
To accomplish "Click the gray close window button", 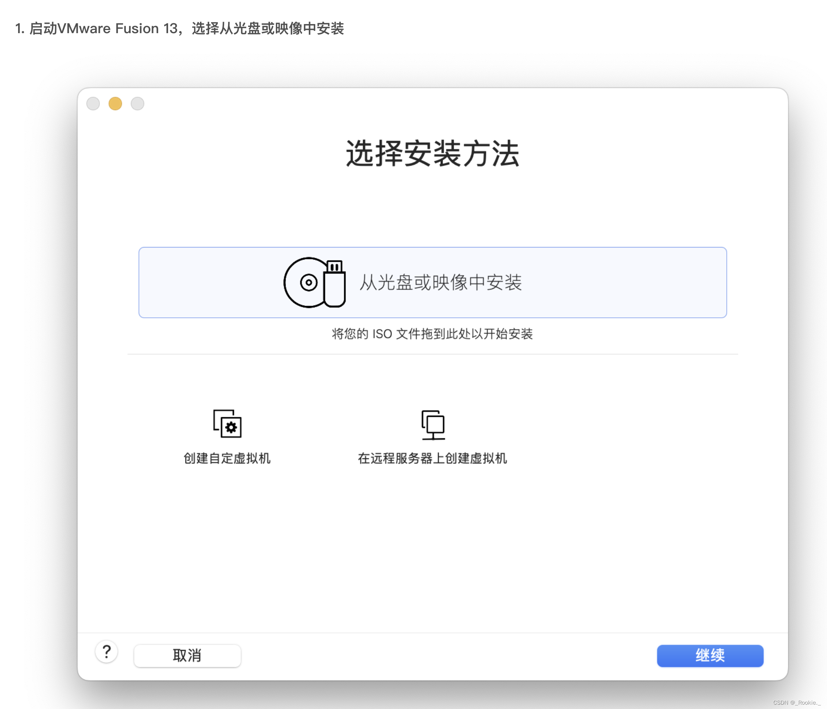I will pos(93,103).
